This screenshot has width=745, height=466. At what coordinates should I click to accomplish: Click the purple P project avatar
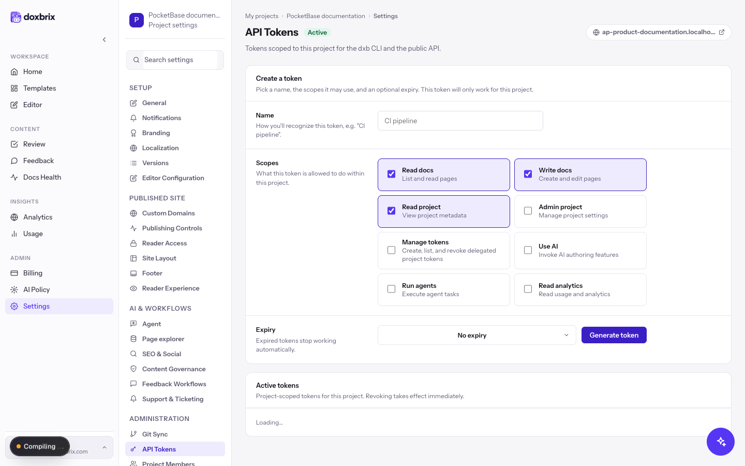point(137,20)
